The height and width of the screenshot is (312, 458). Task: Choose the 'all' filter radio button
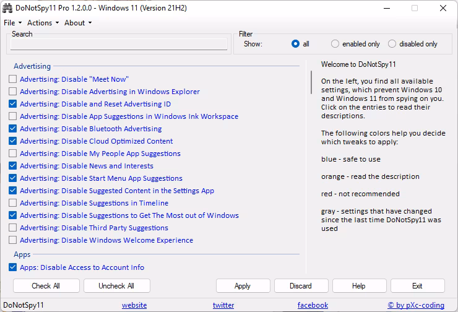pos(296,44)
